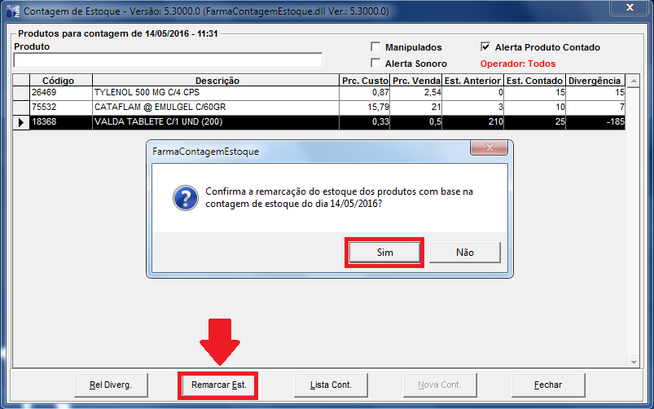Enable the Manipulados checkbox
The width and height of the screenshot is (654, 409).
tap(376, 47)
